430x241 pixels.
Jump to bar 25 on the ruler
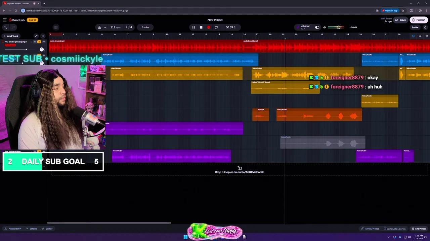pyautogui.click(x=360, y=34)
